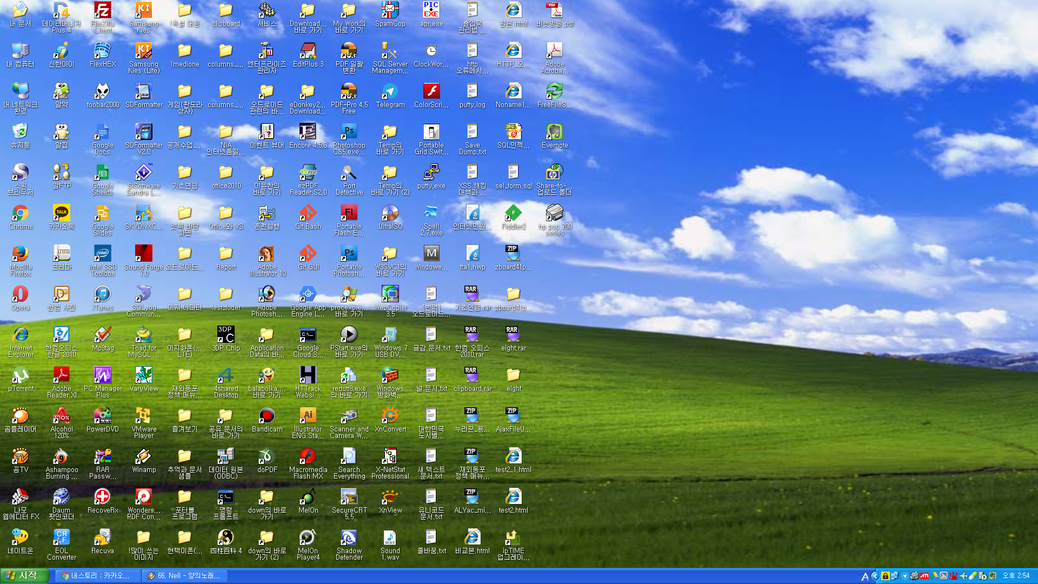This screenshot has height=584, width=1038.
Task: Open the Git GUI desktop icon
Action: (x=308, y=257)
